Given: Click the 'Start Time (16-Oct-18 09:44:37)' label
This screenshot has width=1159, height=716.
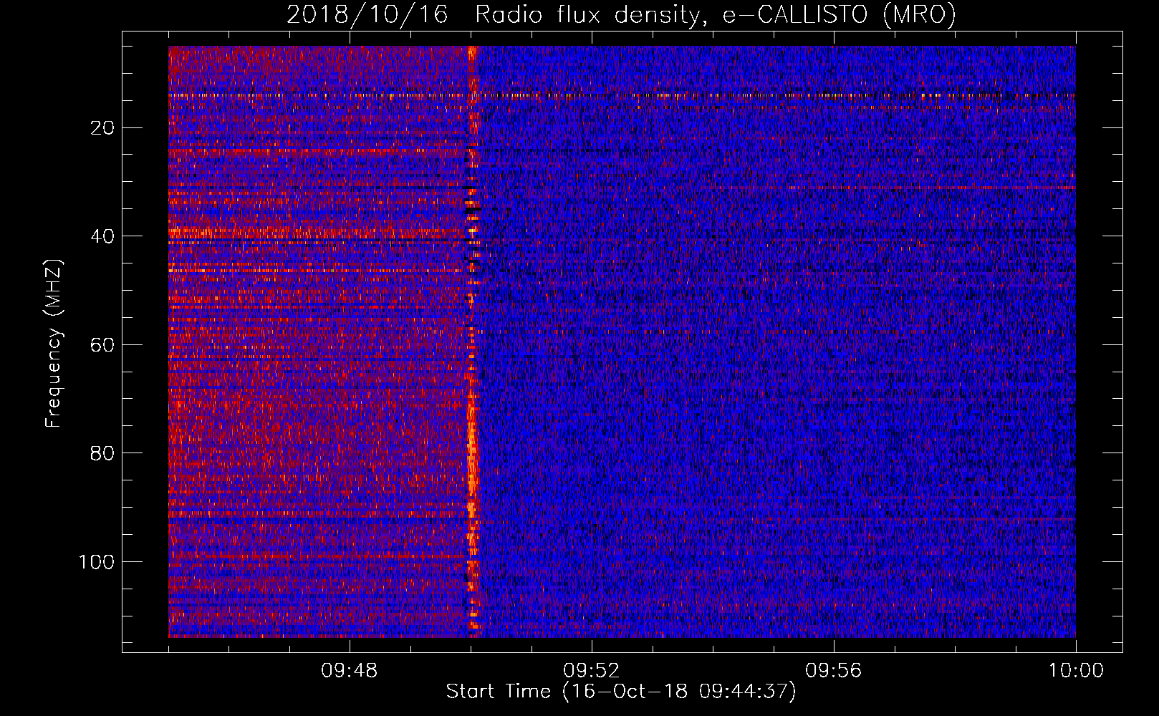Looking at the screenshot, I should (x=621, y=692).
